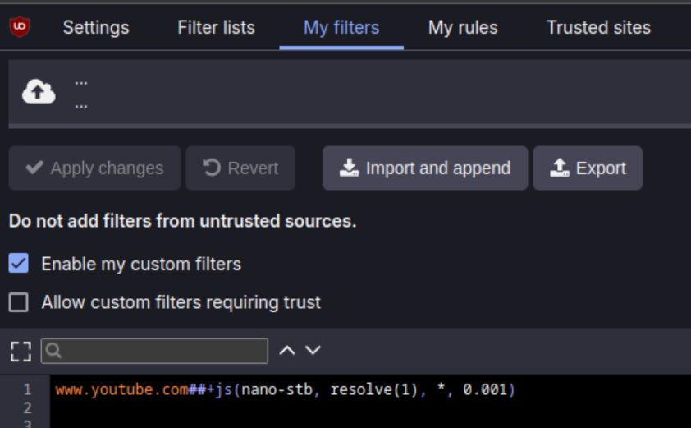Click Import and append button

tap(425, 168)
